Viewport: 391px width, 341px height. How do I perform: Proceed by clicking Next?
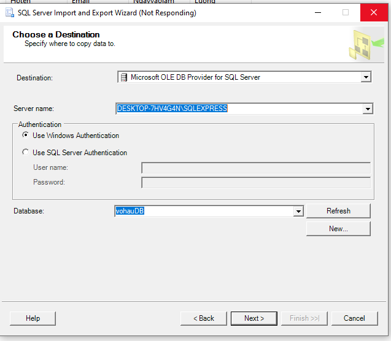[x=254, y=318]
